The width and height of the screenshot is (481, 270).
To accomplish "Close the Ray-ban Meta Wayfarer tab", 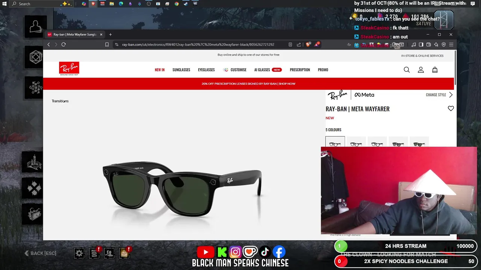I will [x=101, y=34].
